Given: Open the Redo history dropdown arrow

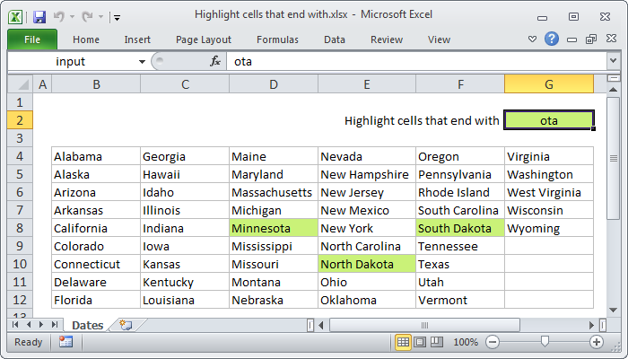Looking at the screenshot, I should click(100, 17).
